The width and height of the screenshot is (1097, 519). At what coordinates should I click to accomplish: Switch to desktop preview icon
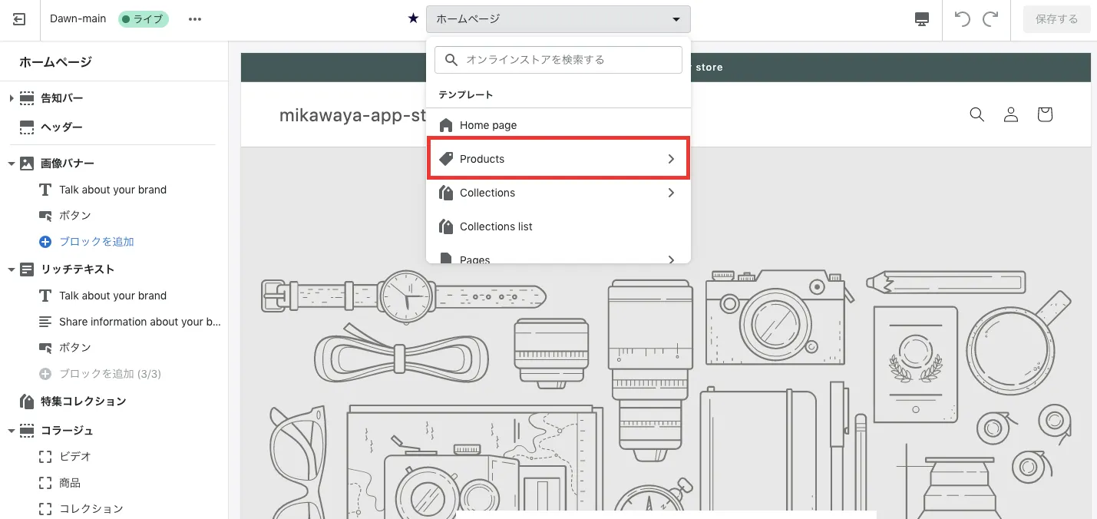(x=923, y=19)
